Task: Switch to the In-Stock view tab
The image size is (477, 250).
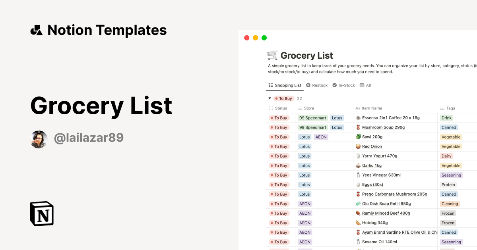Action: (343, 85)
